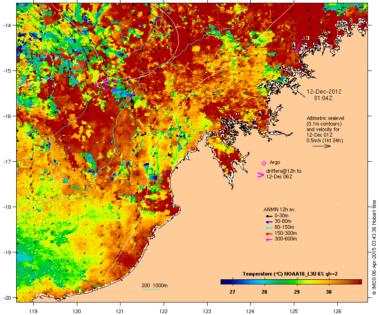This screenshot has height=315, width=380.
Task: Click the longitude label '123'
Action: 207,311
